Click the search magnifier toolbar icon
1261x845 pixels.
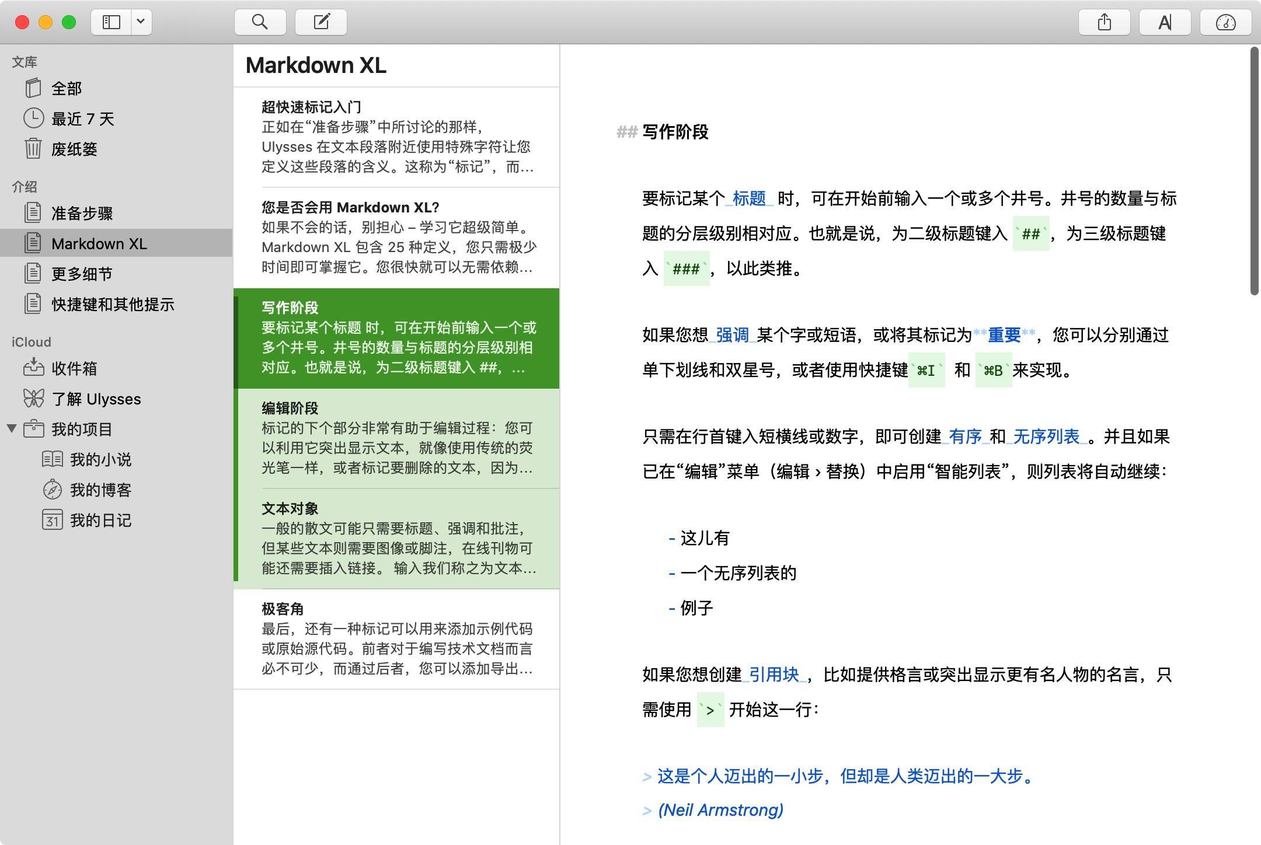(x=260, y=22)
